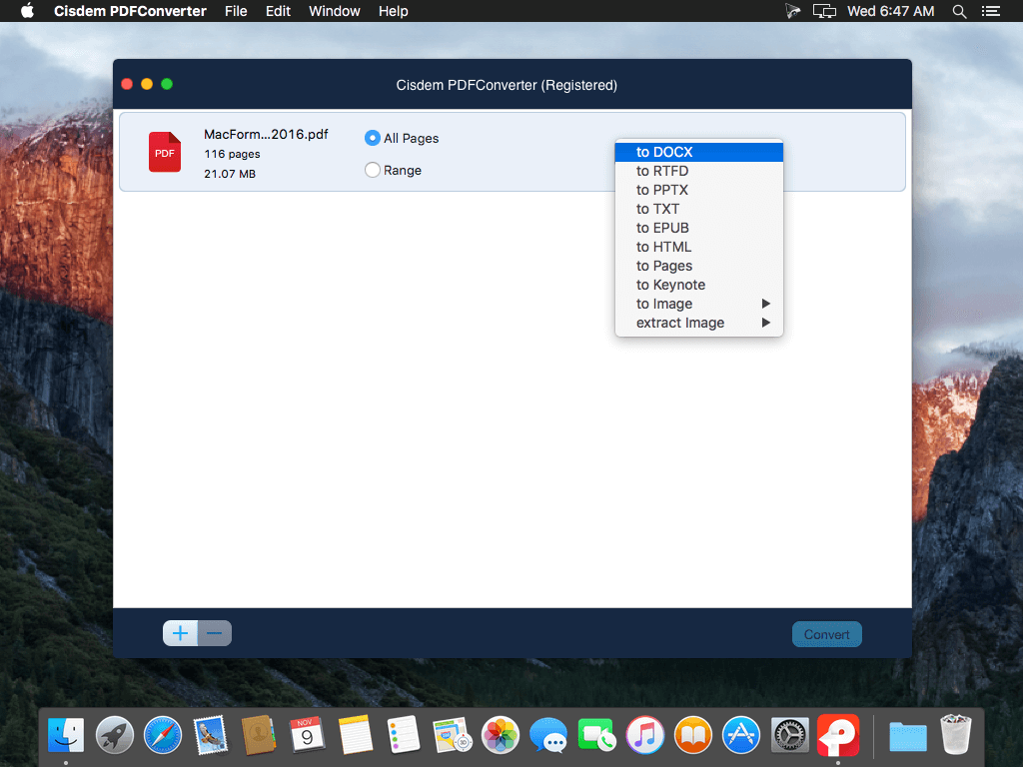
Task: Open Notification Center list icon
Action: [990, 11]
